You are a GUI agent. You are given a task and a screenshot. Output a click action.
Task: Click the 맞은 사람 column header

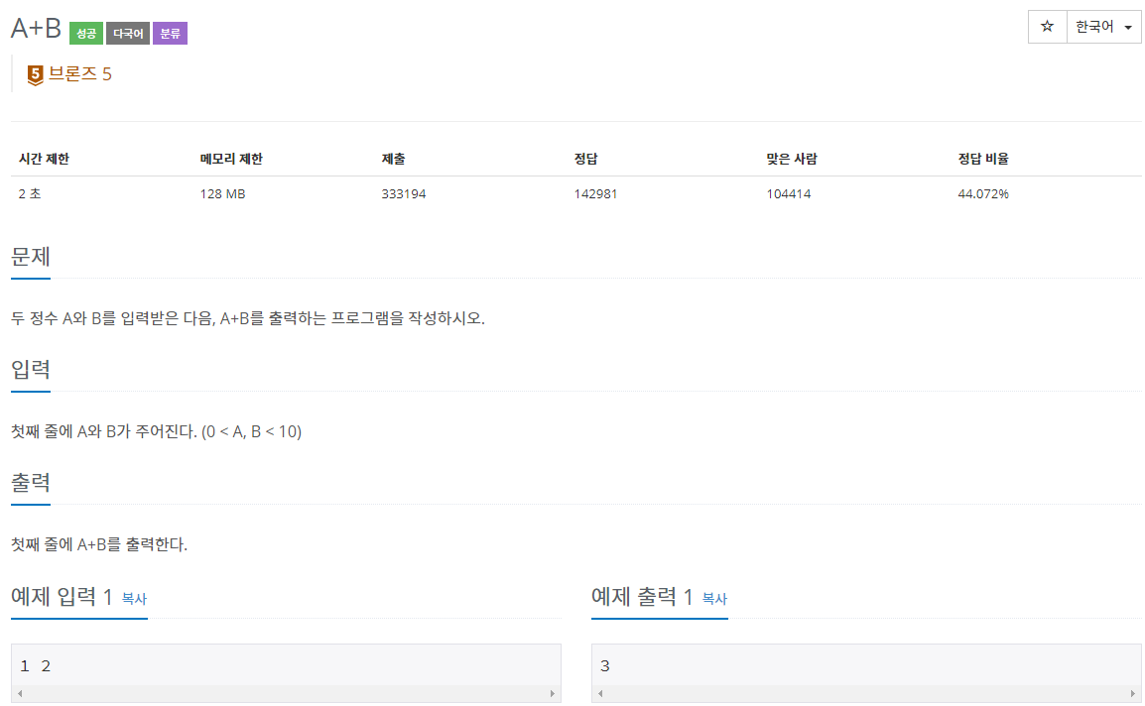(792, 159)
